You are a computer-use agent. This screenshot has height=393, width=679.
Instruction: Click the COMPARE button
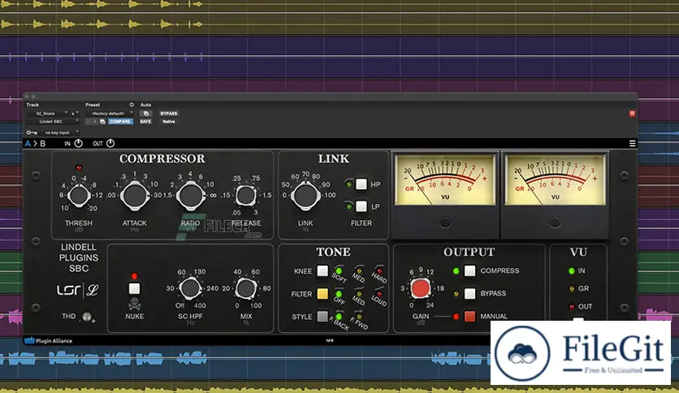point(120,122)
